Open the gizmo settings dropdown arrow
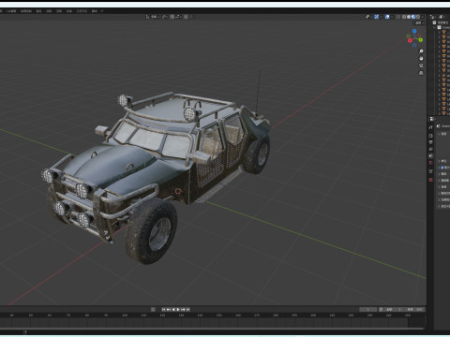 (381, 17)
